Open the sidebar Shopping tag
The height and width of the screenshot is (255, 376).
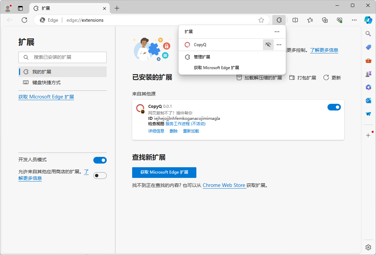(368, 47)
